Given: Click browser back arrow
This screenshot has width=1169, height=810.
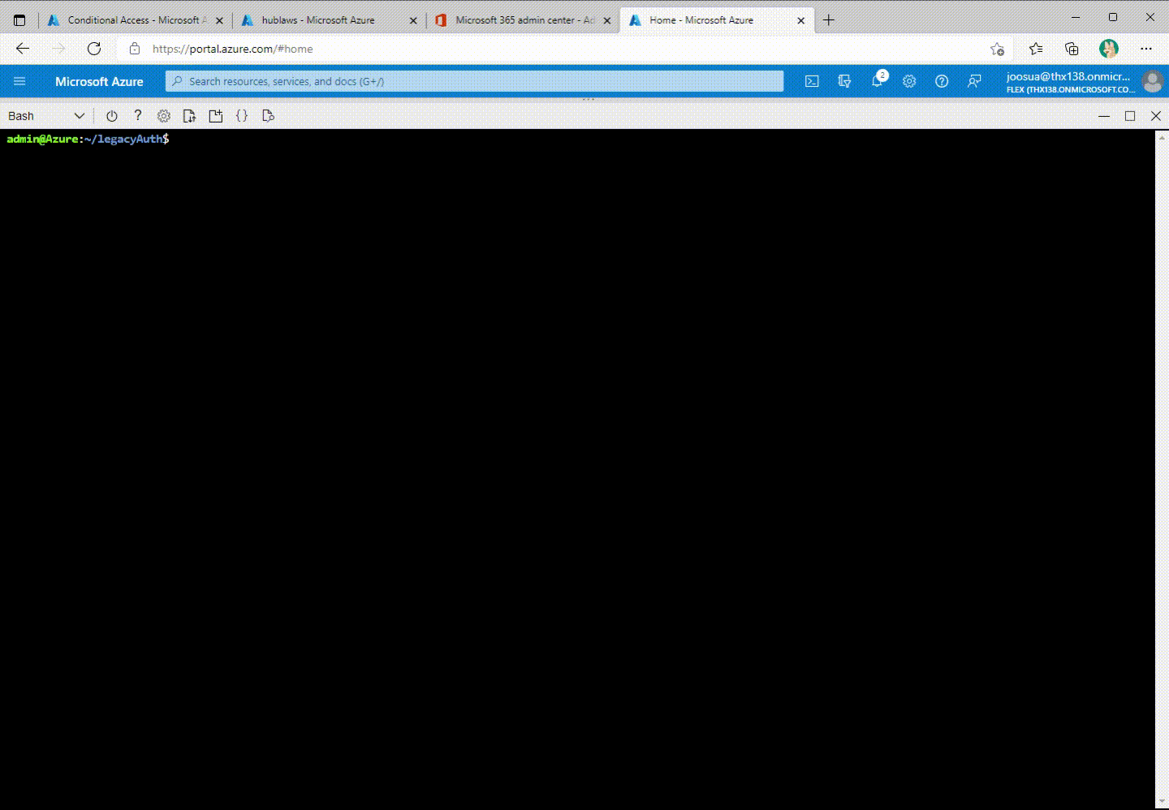Looking at the screenshot, I should click(23, 49).
